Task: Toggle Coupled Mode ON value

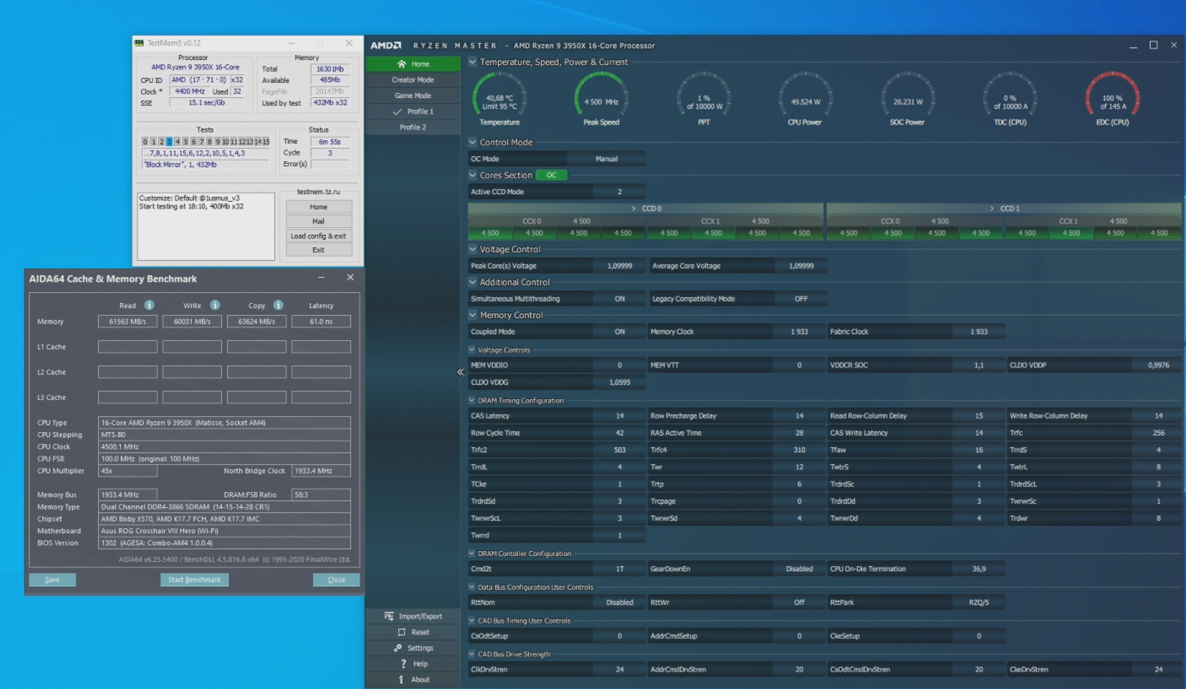Action: pyautogui.click(x=619, y=332)
